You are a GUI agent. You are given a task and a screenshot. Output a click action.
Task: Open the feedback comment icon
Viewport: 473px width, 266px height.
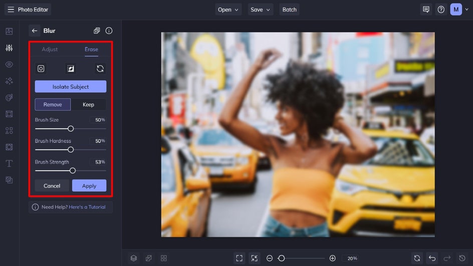coord(426,10)
